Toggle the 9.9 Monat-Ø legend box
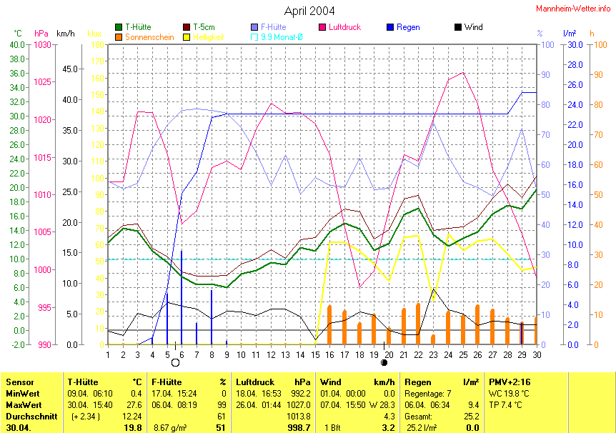Image resolution: width=616 pixels, height=433 pixels. (254, 36)
